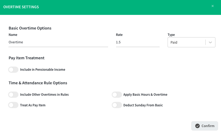Viewport: 221px width, 134px height.
Task: Click the Deduct Sunday From Basic label
Action: [143, 105]
